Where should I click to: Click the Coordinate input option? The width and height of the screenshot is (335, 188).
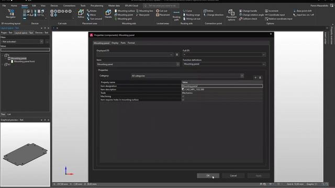point(275,15)
